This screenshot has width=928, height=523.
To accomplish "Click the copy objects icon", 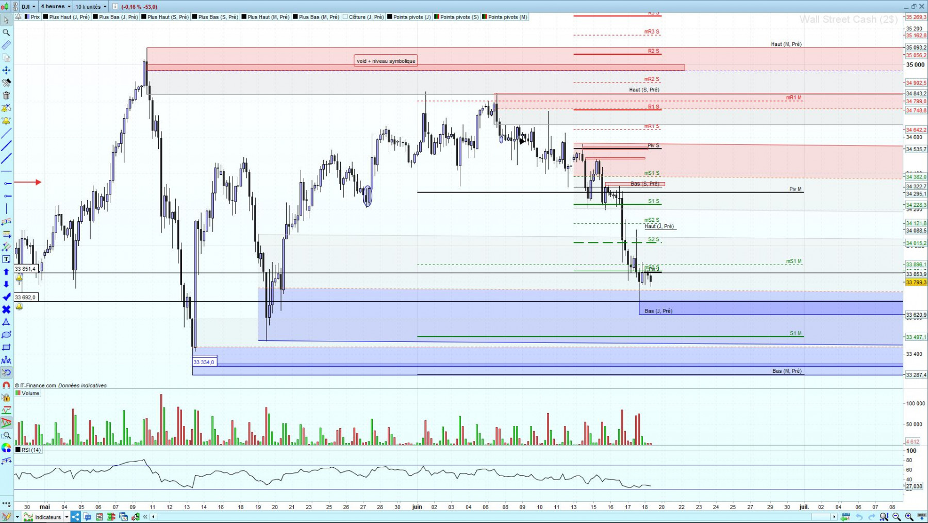I will 6,57.
